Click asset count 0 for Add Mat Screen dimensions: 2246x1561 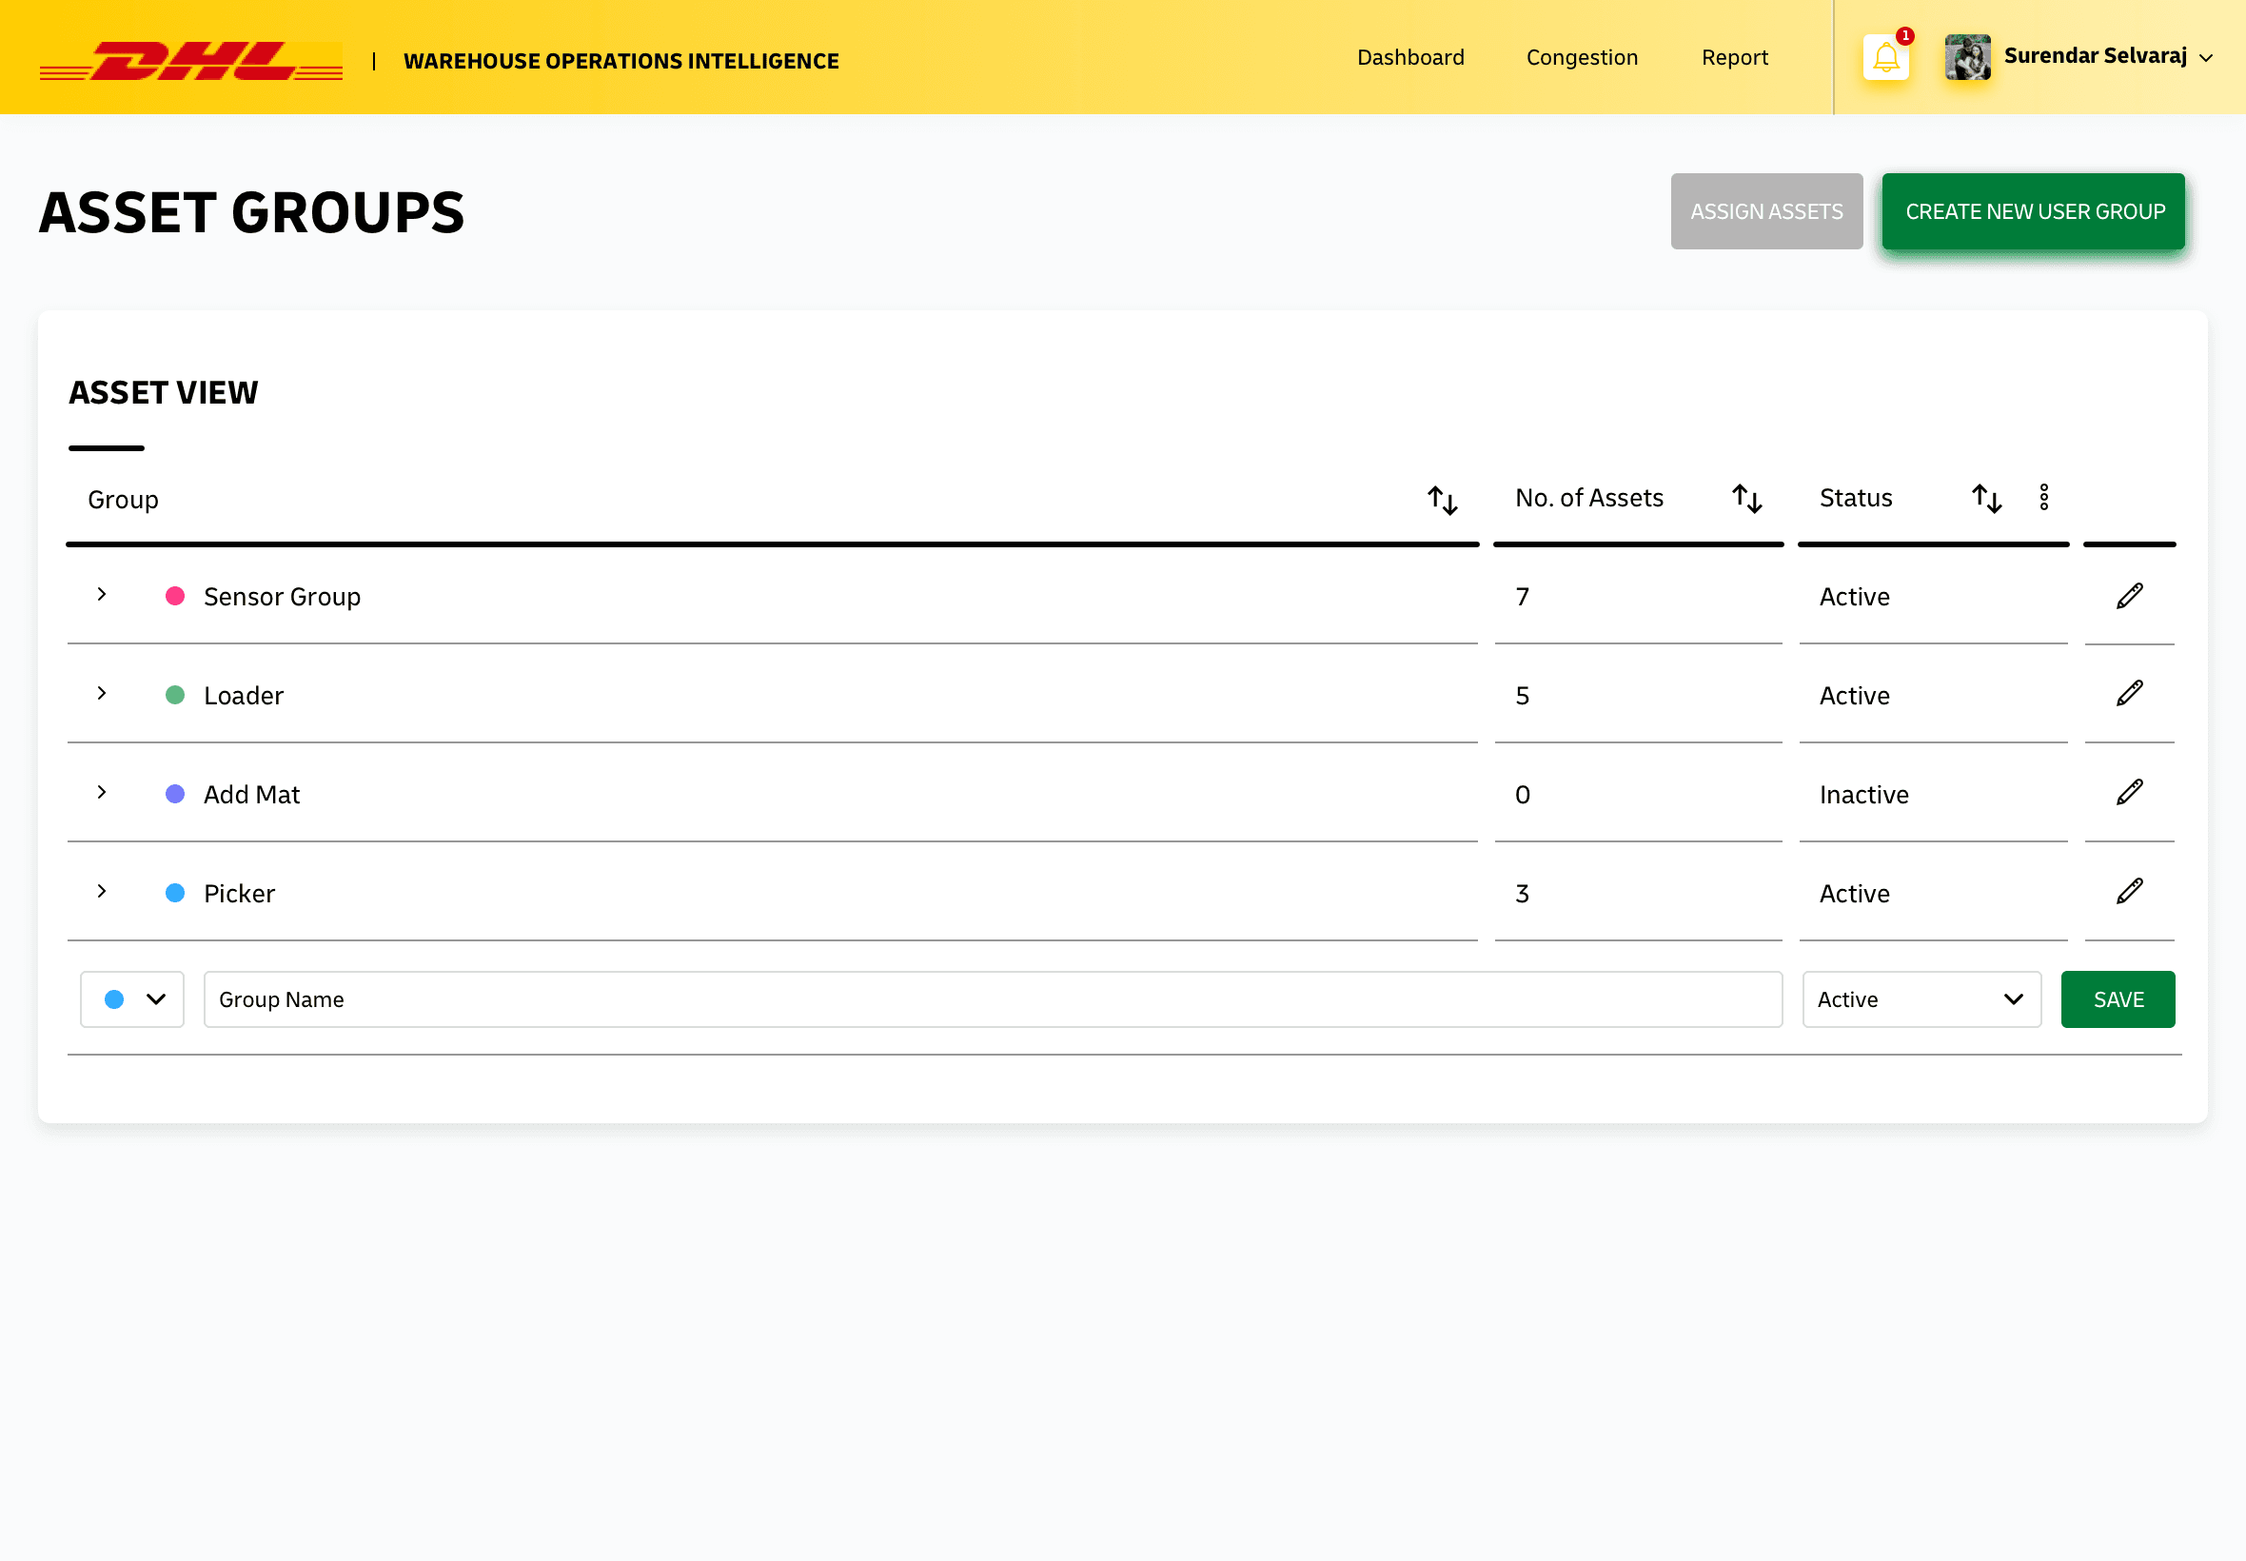1522,794
